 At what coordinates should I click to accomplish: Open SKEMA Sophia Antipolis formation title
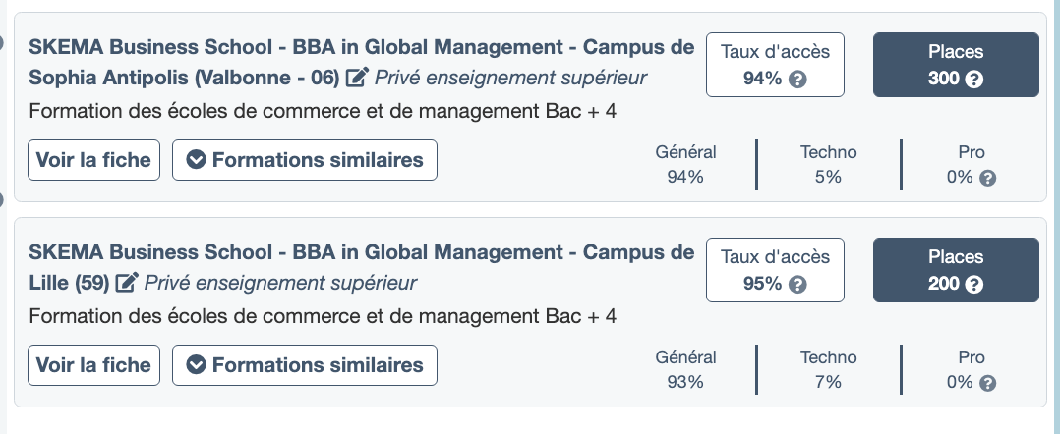click(x=362, y=62)
